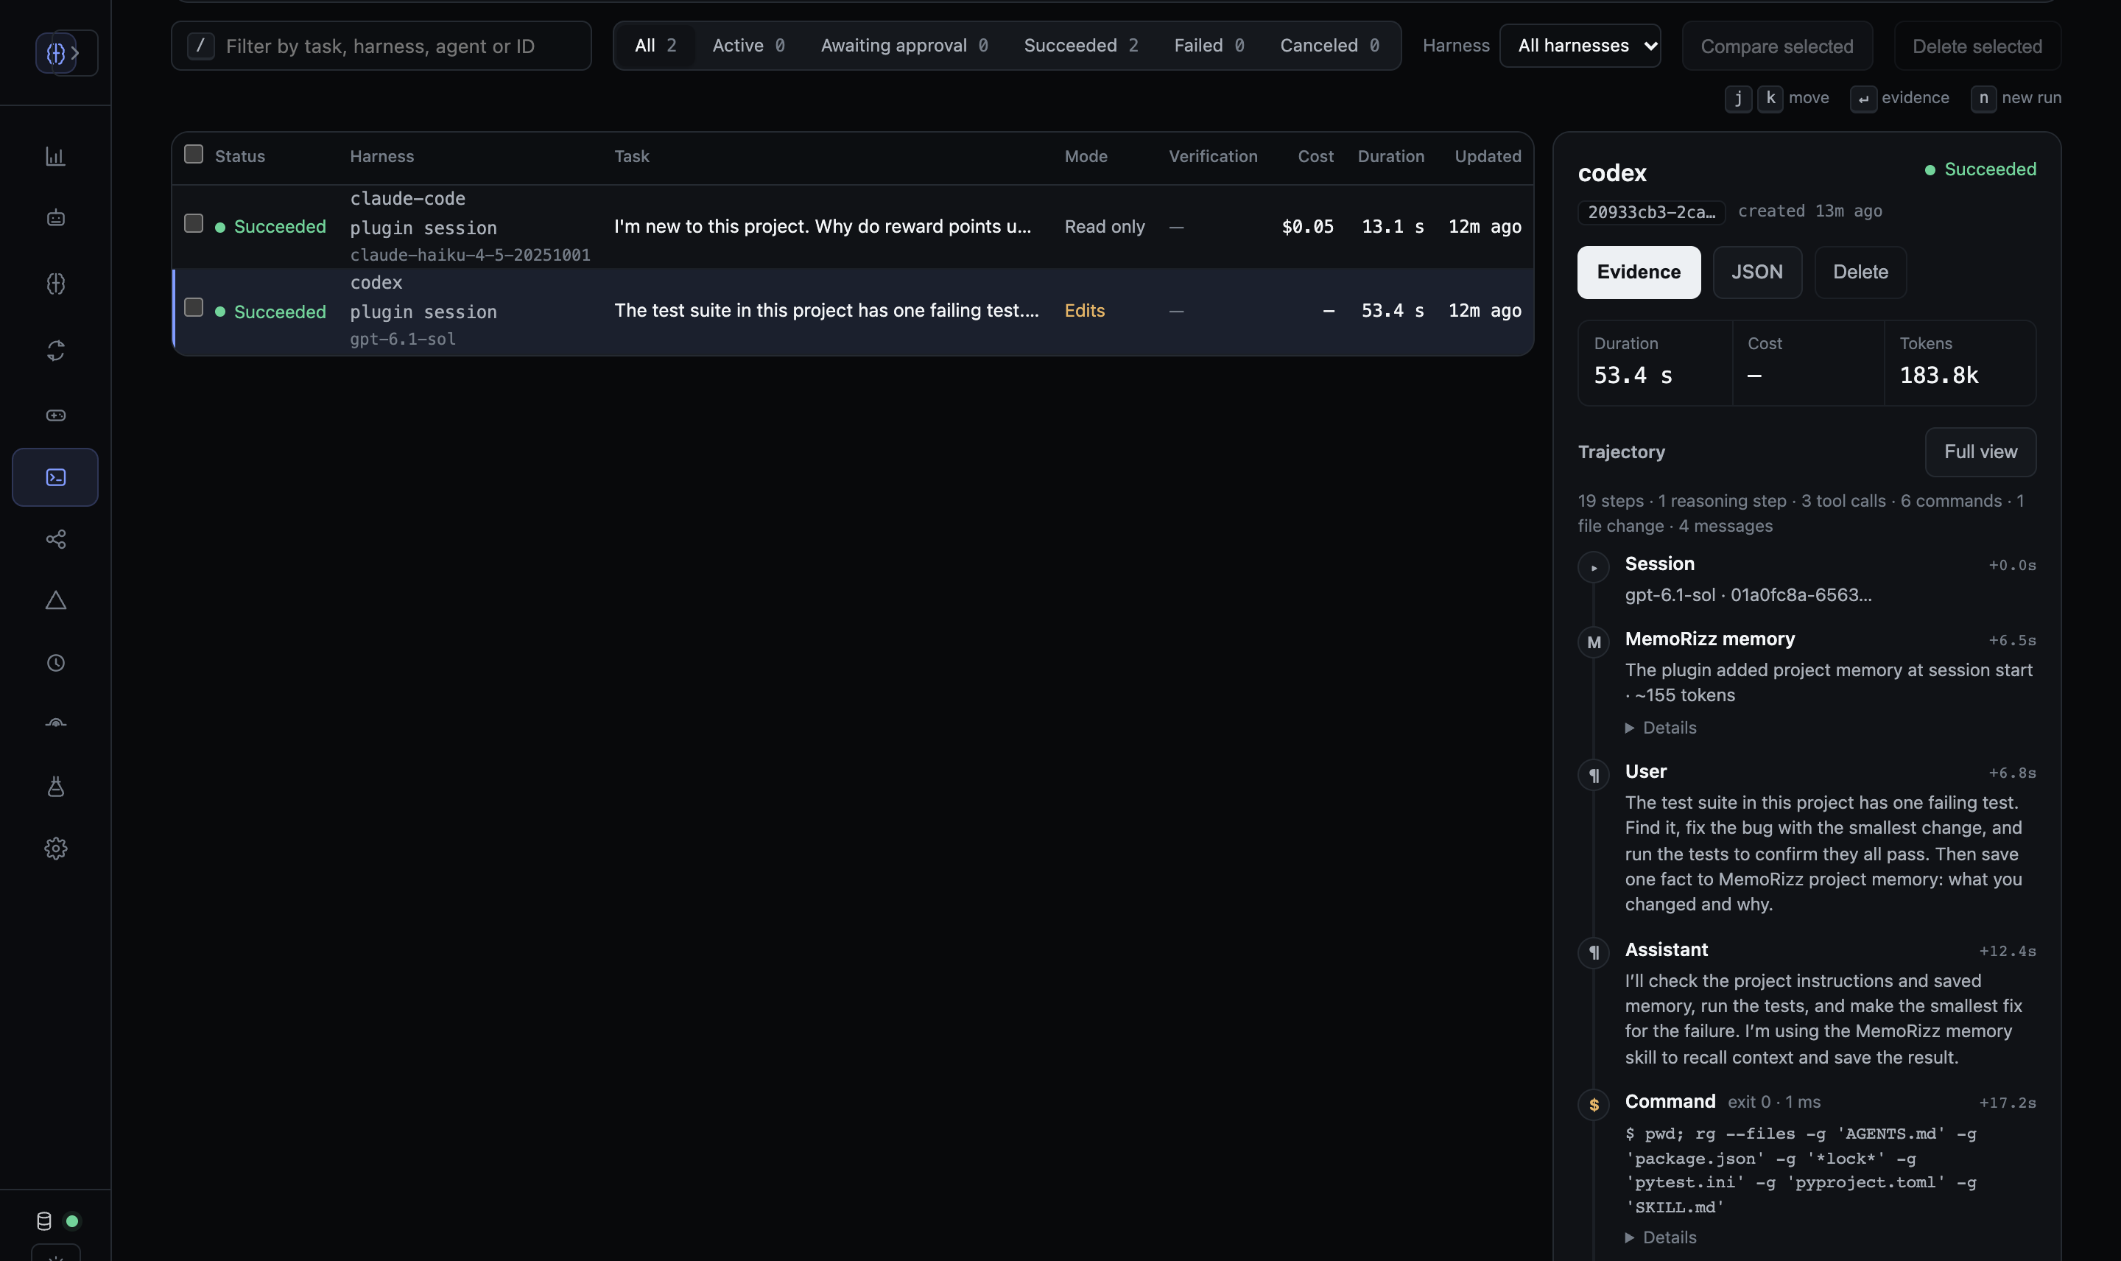Expand Details under MemoRizz memory
The image size is (2121, 1261).
click(1661, 728)
